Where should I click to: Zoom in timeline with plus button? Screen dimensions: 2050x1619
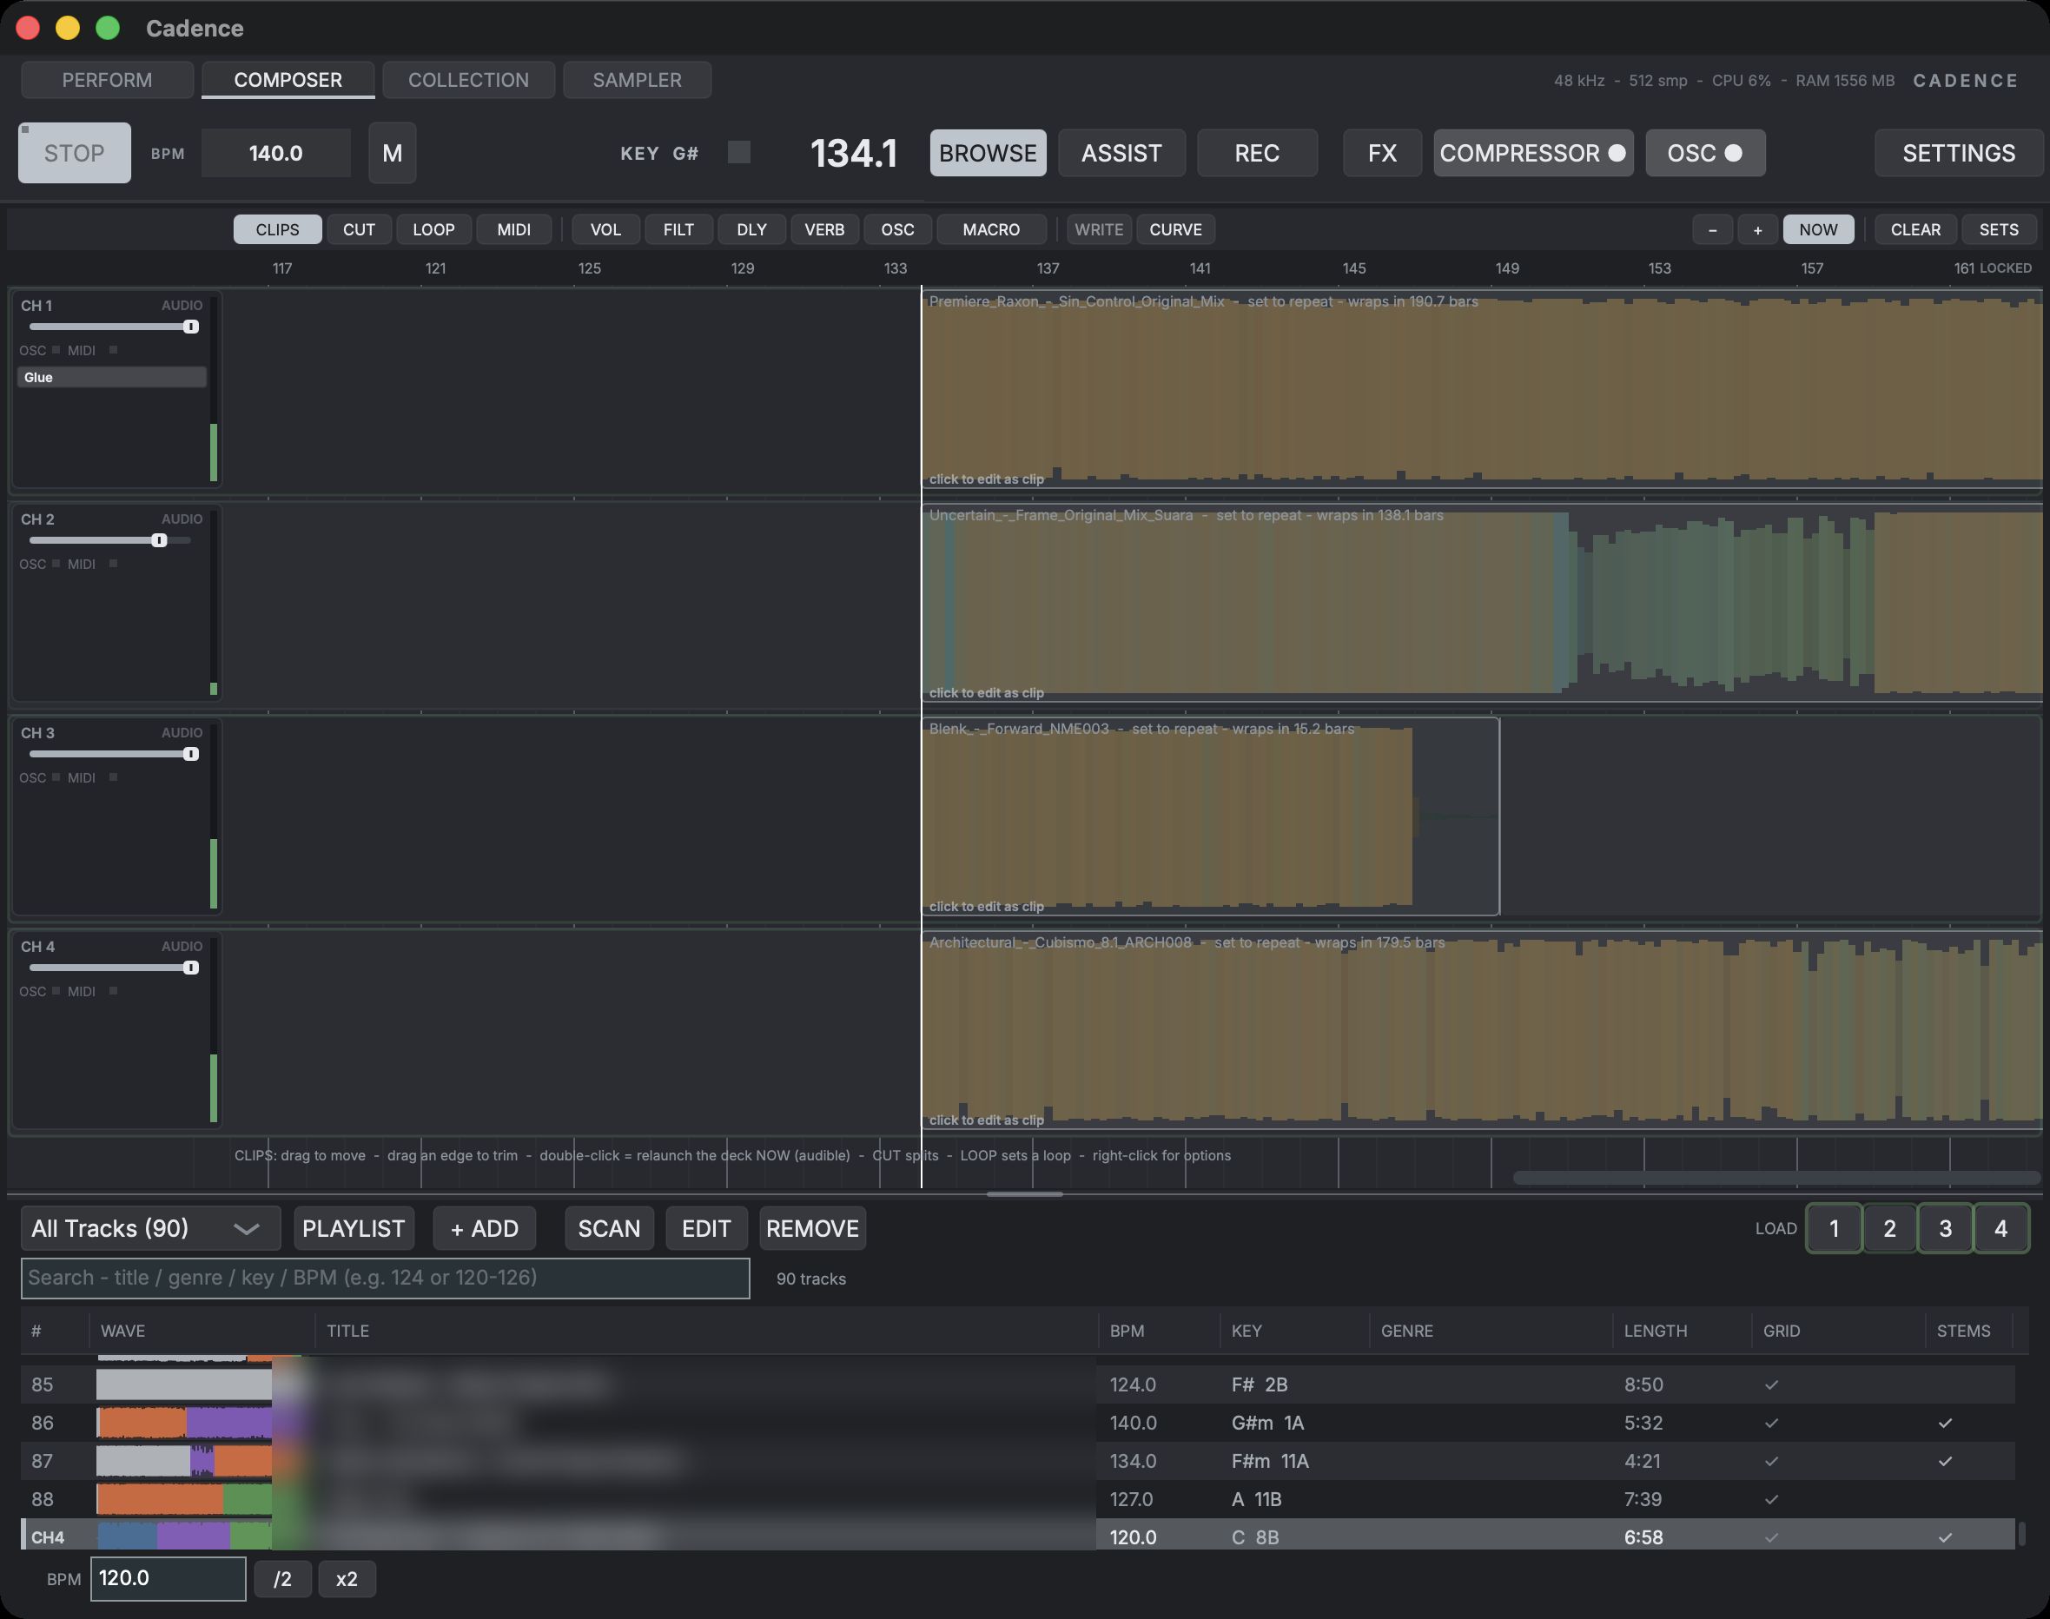coord(1758,229)
